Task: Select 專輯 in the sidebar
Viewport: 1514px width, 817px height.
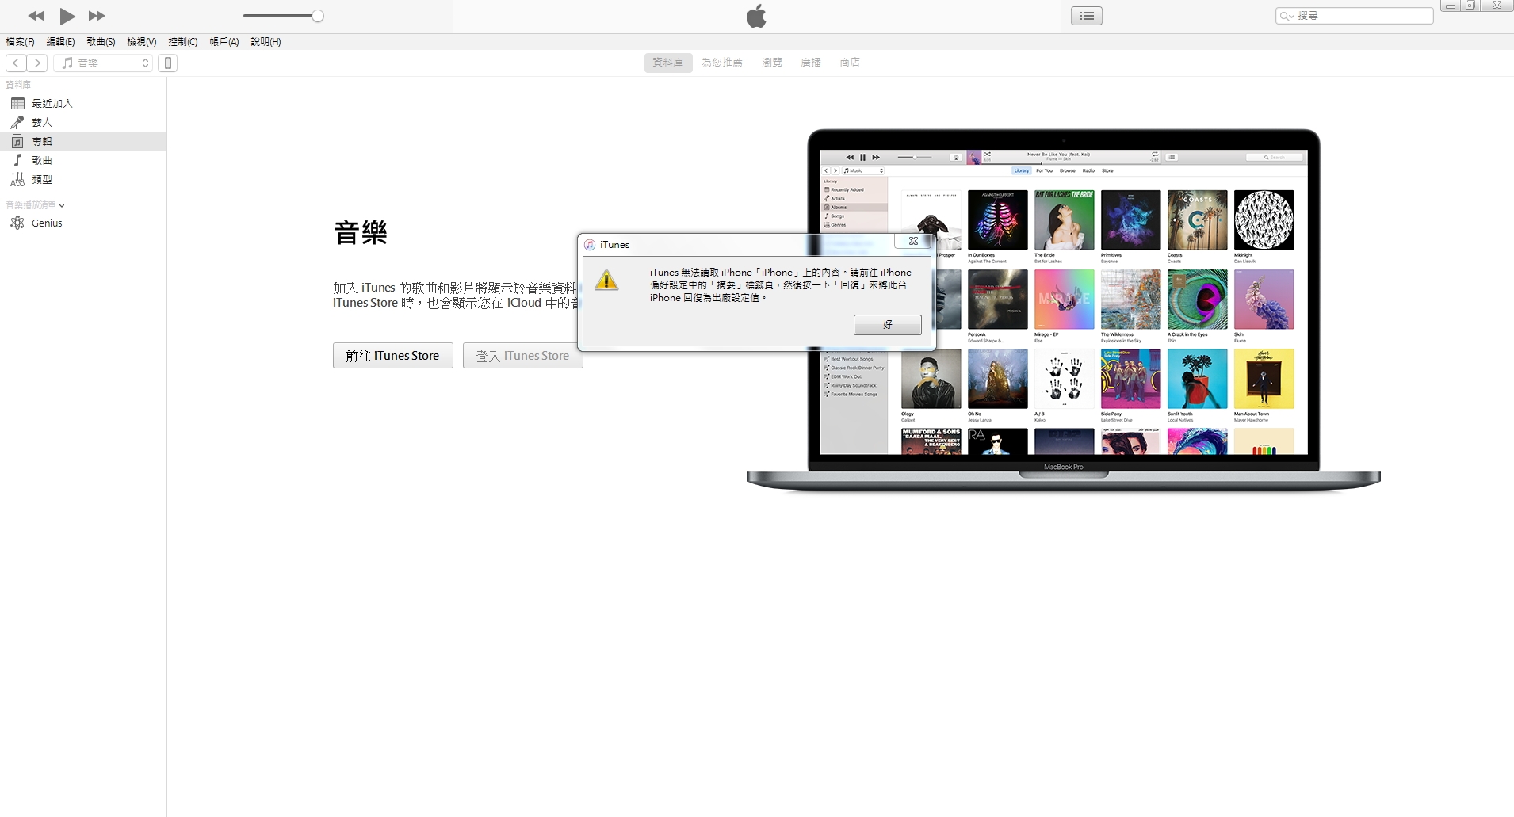Action: tap(83, 142)
